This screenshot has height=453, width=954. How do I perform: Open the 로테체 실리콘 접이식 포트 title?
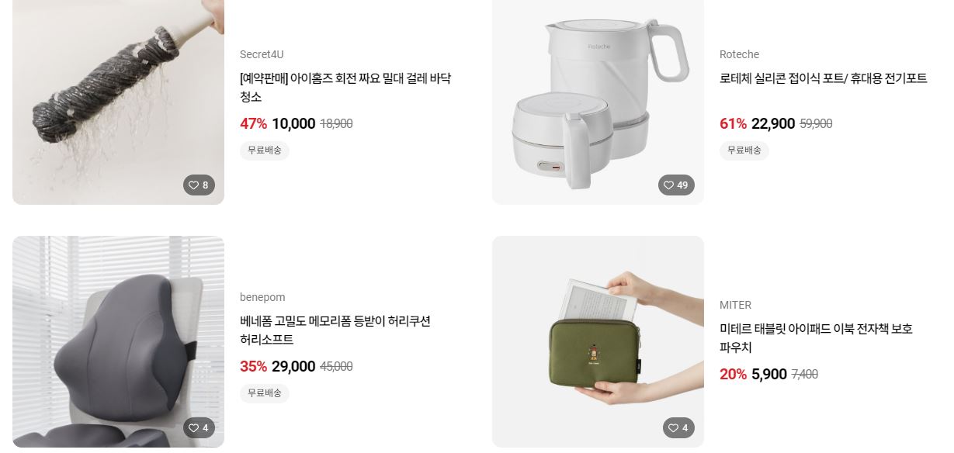pyautogui.click(x=824, y=78)
